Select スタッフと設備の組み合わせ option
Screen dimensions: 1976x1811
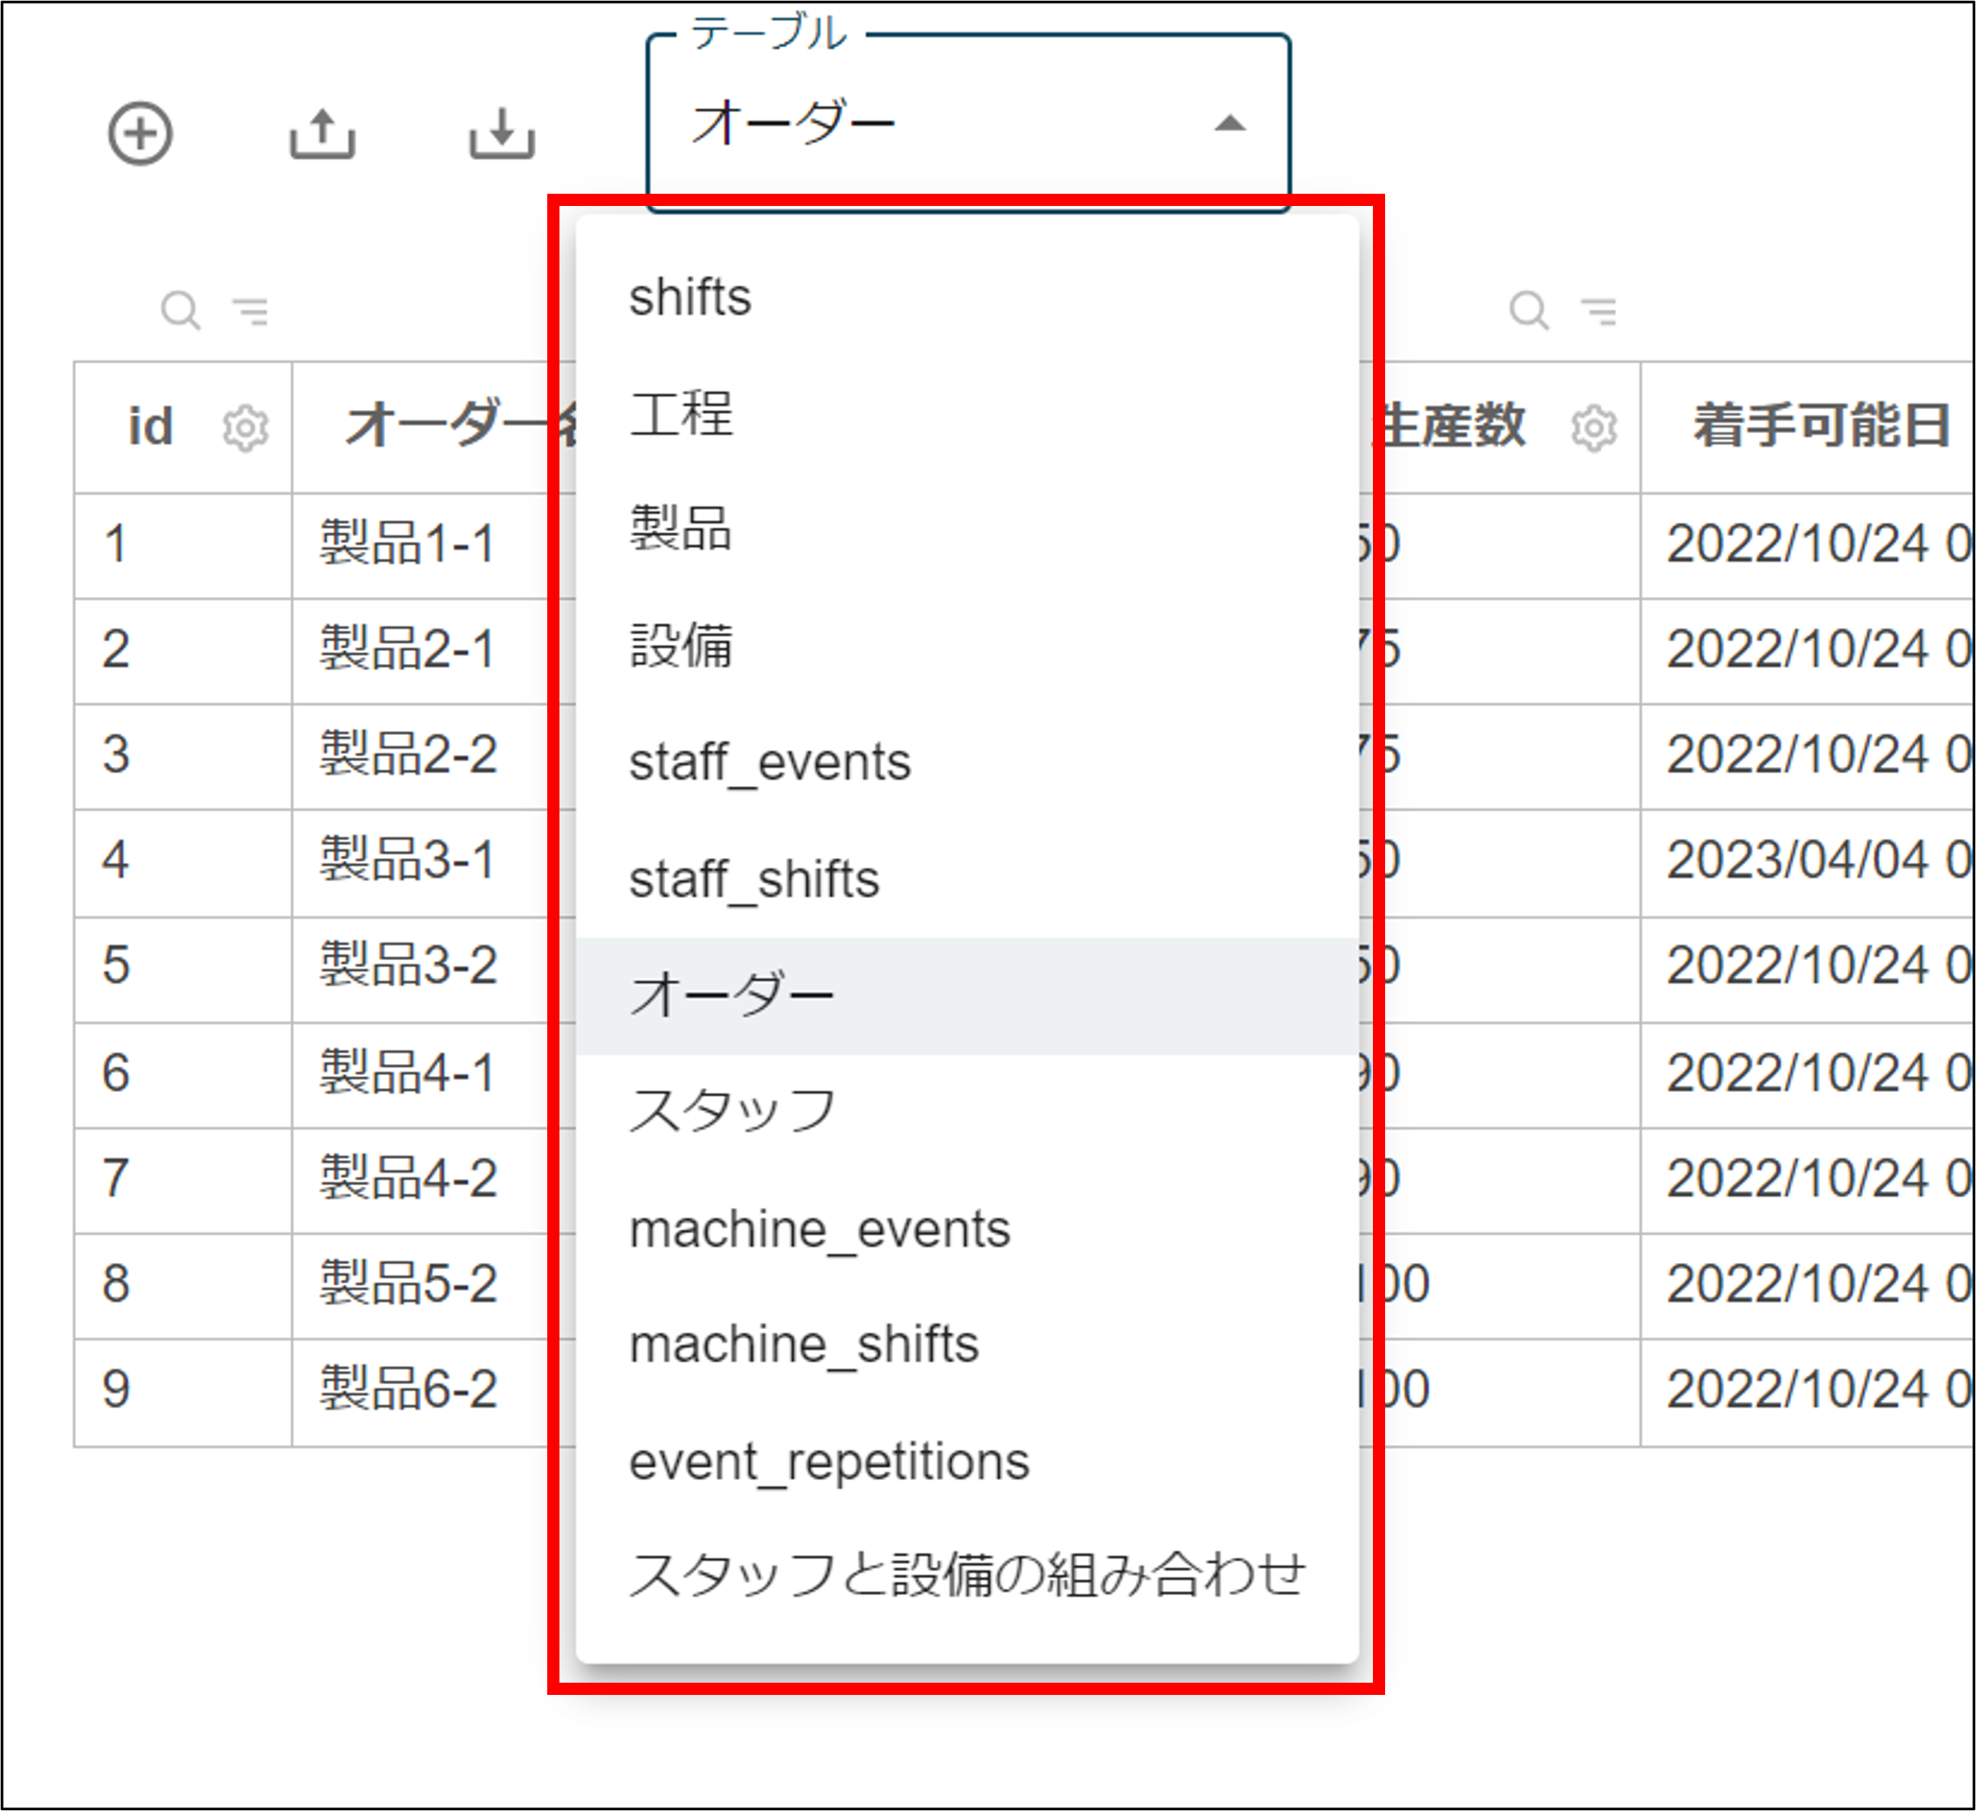[x=967, y=1577]
